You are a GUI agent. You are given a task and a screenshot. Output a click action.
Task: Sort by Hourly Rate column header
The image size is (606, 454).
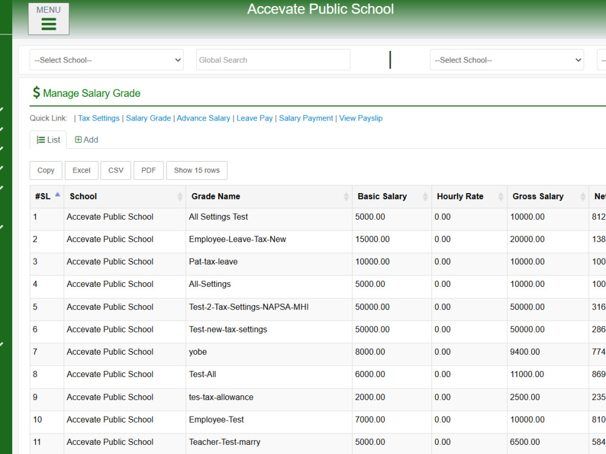(469, 197)
